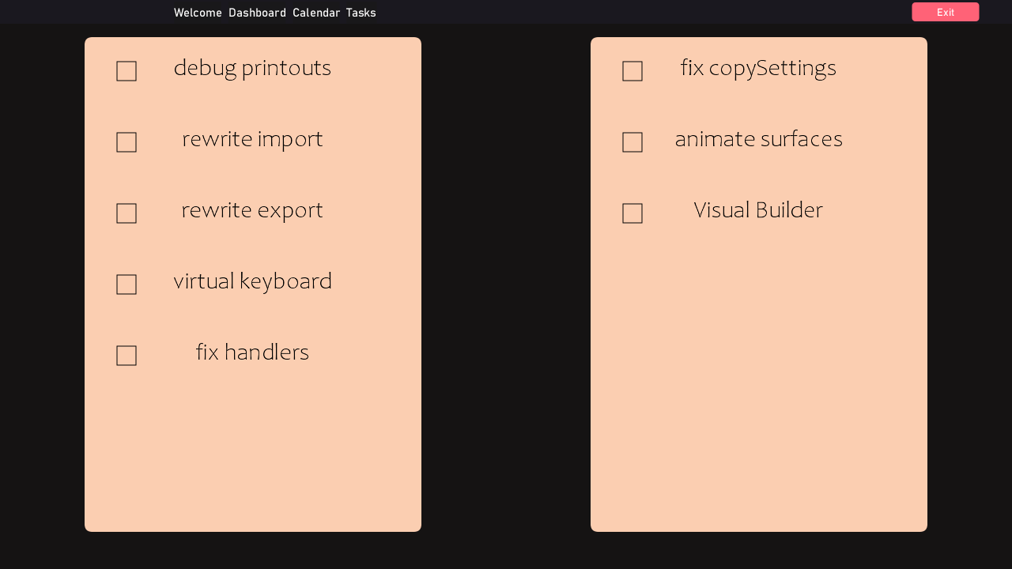
Task: Check the animate surfaces checkbox
Action: (x=632, y=142)
